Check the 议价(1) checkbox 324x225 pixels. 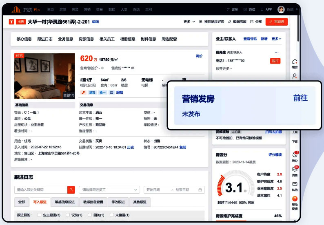tap(68, 215)
